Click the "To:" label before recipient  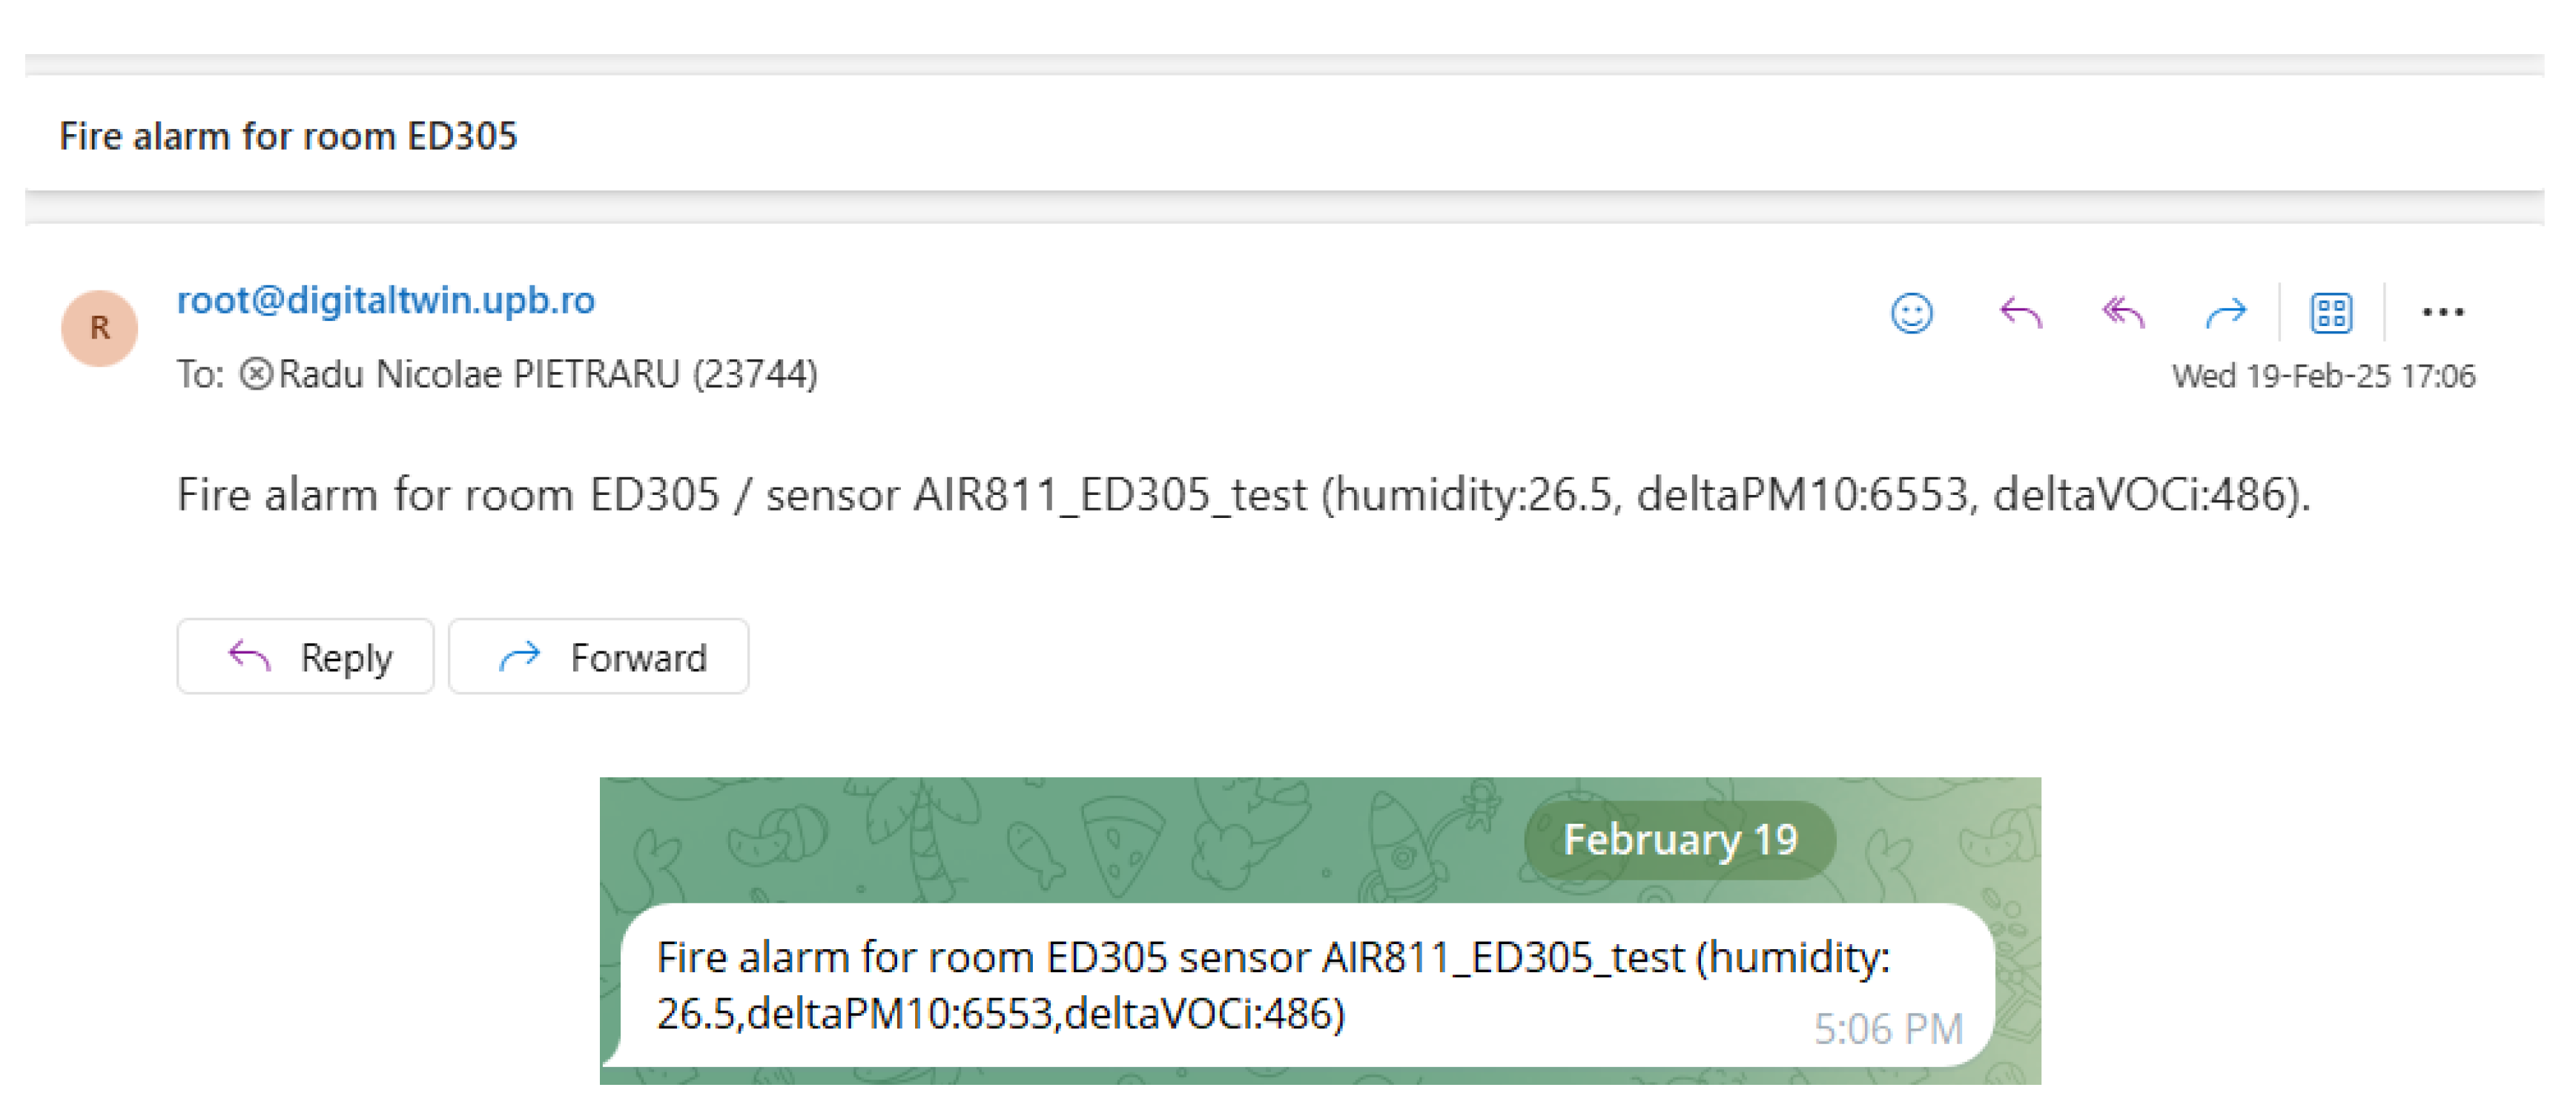pyautogui.click(x=200, y=375)
